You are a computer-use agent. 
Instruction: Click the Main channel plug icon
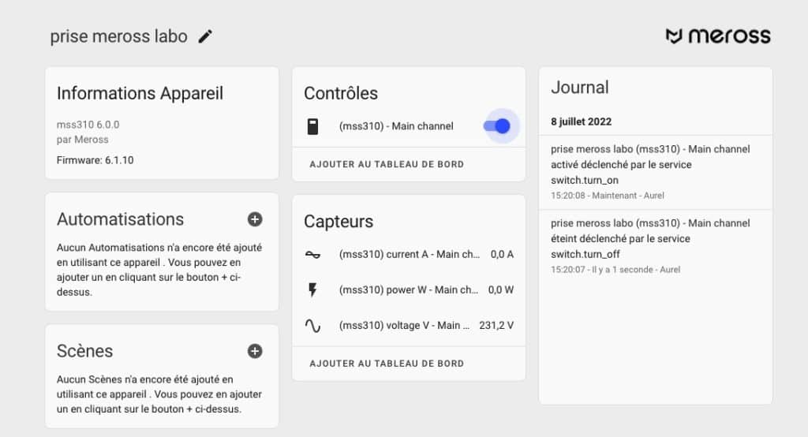(x=312, y=126)
